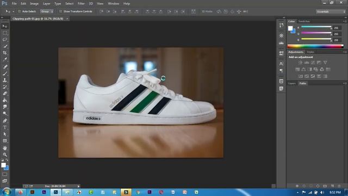Open the Move tool preset picker arrow

[x=13, y=11]
